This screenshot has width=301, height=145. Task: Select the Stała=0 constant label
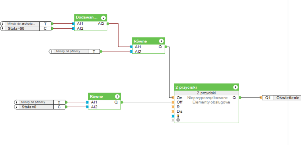[30, 107]
